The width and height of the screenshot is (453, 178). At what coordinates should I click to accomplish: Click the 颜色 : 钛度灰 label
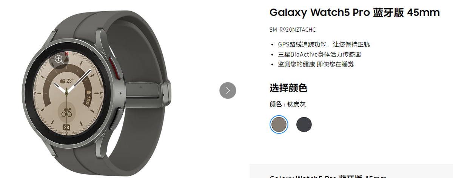[x=288, y=104]
